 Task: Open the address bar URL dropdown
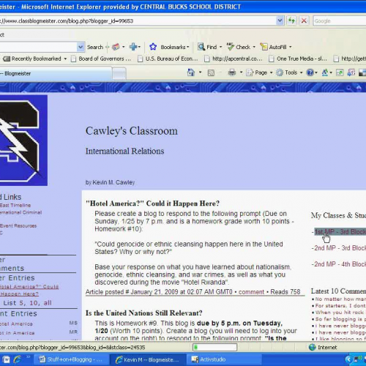point(280,20)
